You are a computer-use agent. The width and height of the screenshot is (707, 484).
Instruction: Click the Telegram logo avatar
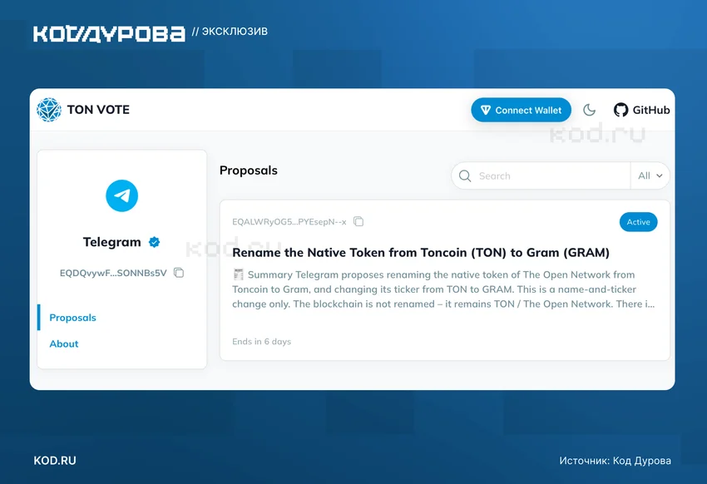[121, 195]
